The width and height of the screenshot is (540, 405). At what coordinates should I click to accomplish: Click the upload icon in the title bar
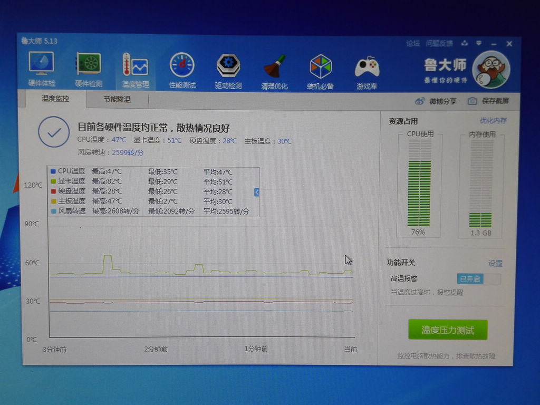point(464,43)
